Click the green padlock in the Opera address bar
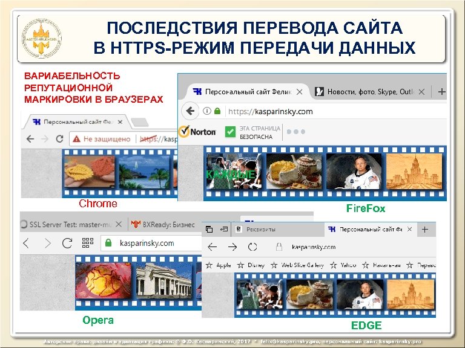Viewport: 465px width, 348px height. click(108, 243)
